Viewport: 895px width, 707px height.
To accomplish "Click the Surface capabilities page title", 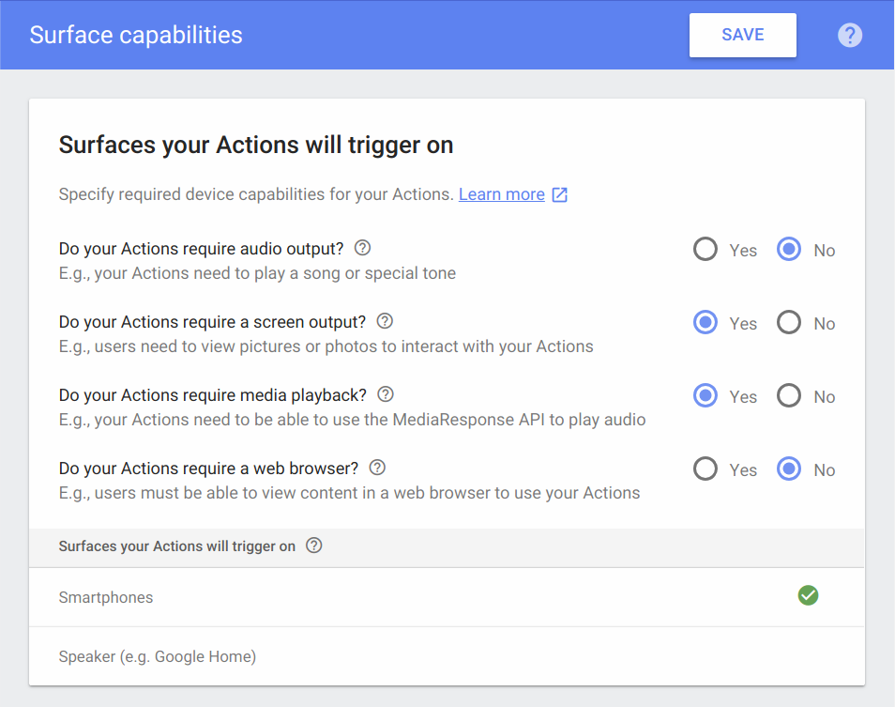I will (135, 35).
